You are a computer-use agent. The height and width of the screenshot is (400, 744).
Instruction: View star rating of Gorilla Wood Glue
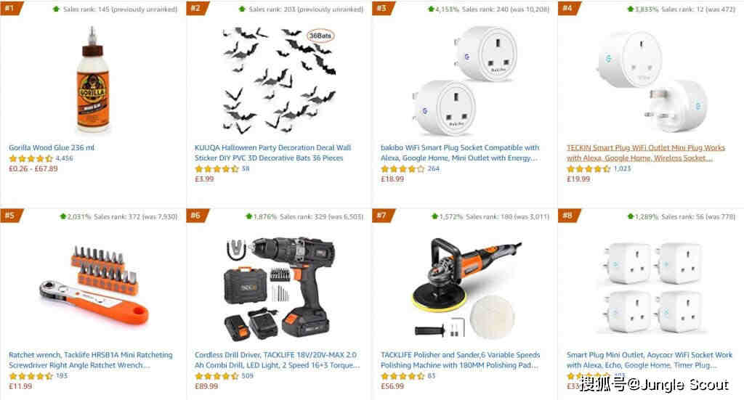[x=31, y=158]
